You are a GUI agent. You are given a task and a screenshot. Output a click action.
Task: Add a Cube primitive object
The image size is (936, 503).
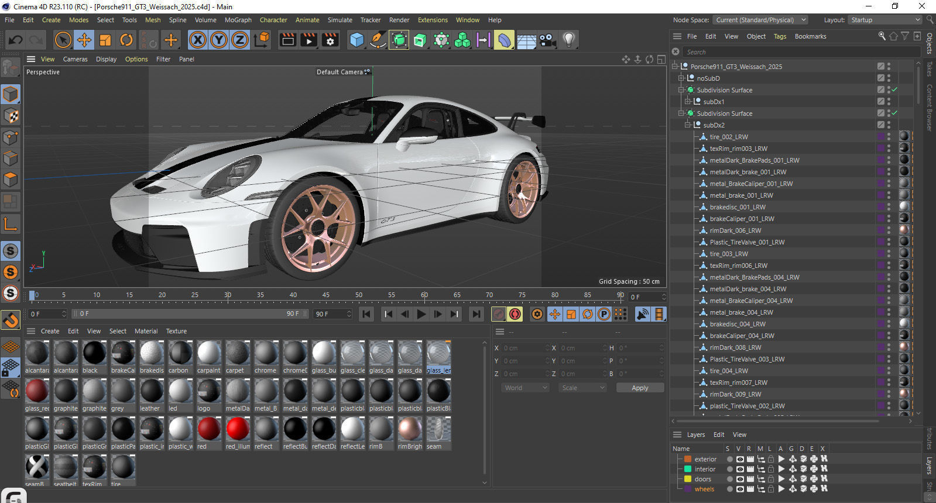356,40
